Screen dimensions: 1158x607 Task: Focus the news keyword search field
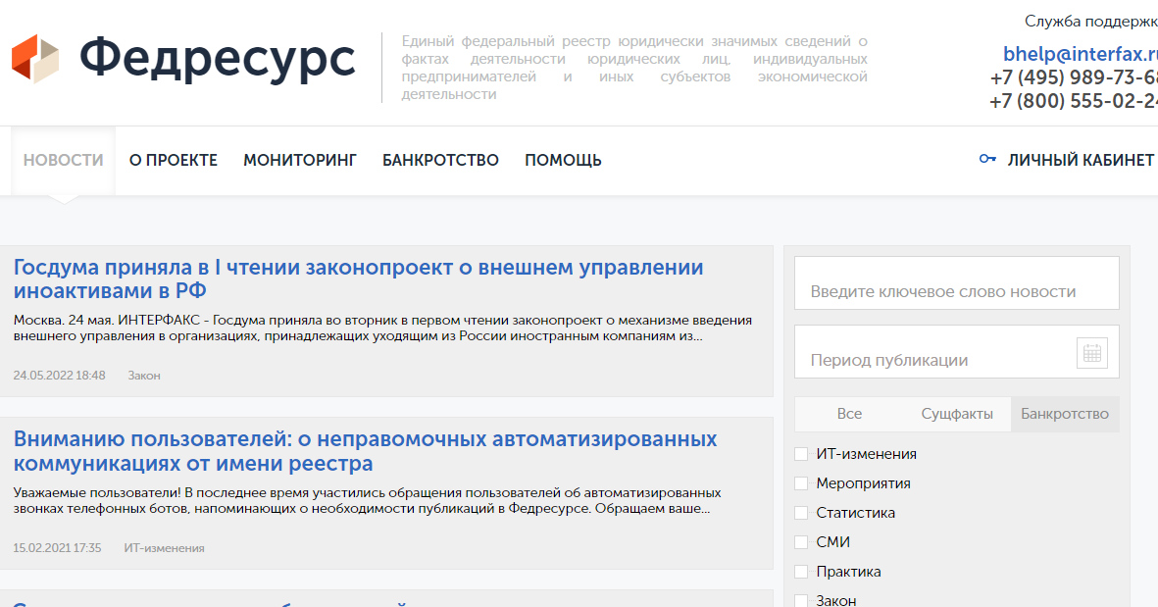(956, 283)
